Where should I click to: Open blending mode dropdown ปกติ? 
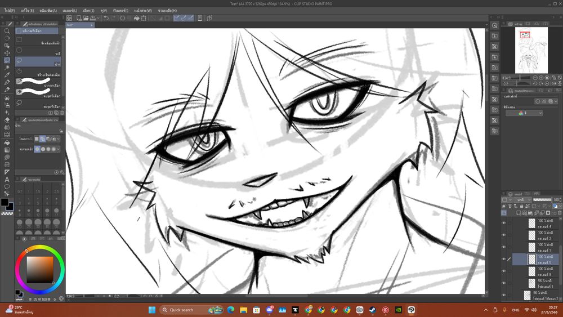tap(522, 200)
